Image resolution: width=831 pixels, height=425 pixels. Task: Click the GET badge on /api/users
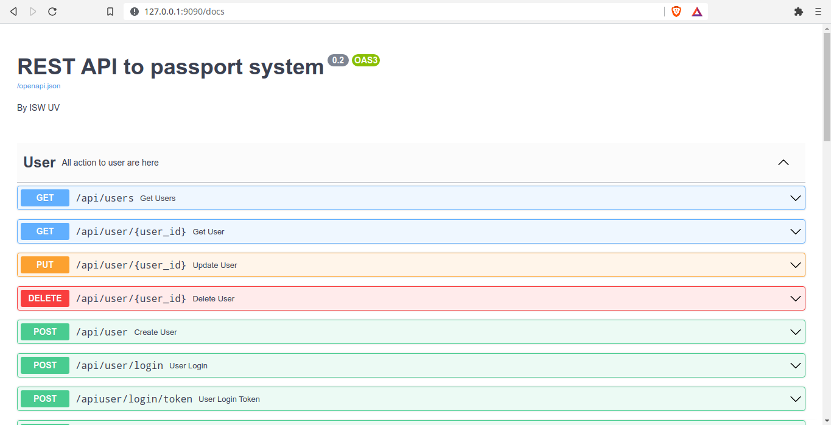(44, 197)
